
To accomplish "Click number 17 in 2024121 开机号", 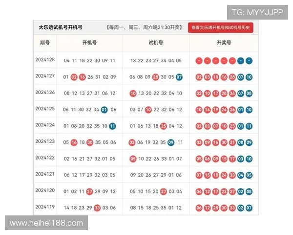I will click(82, 175).
